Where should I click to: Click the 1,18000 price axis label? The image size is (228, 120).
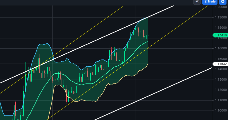point(221,28)
